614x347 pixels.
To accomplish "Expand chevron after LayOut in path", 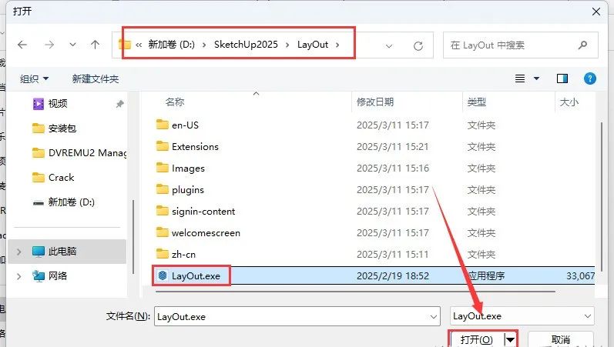I will click(337, 45).
